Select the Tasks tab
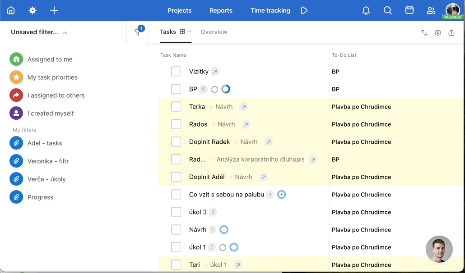 tap(168, 32)
